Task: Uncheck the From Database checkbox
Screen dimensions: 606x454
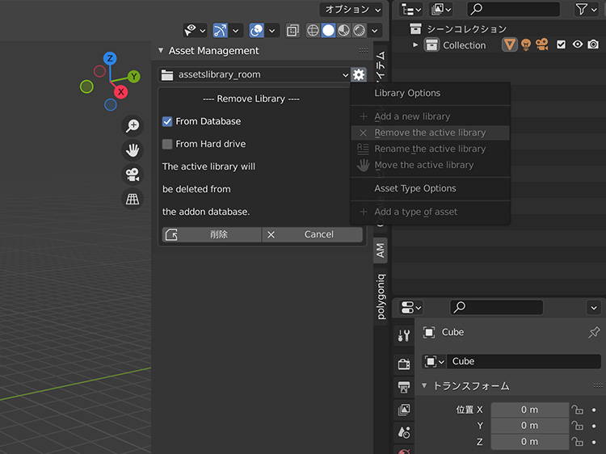Action: [x=167, y=121]
